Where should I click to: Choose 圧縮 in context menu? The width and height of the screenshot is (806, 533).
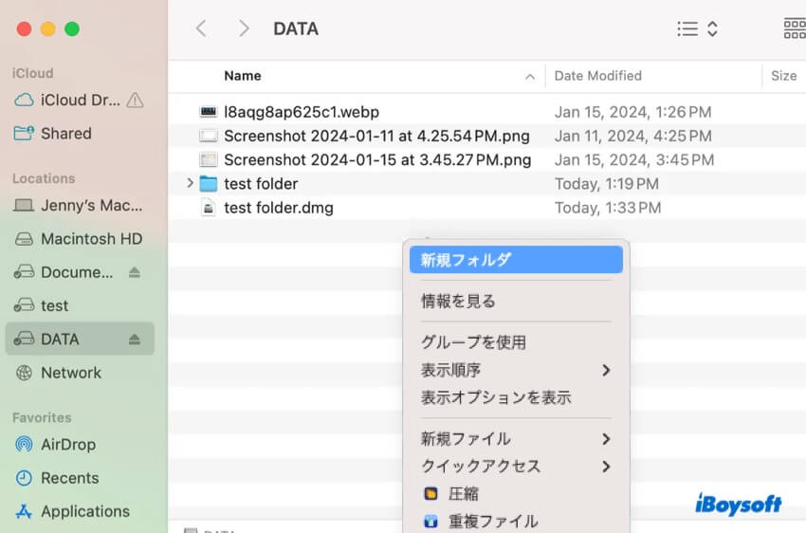[516, 494]
